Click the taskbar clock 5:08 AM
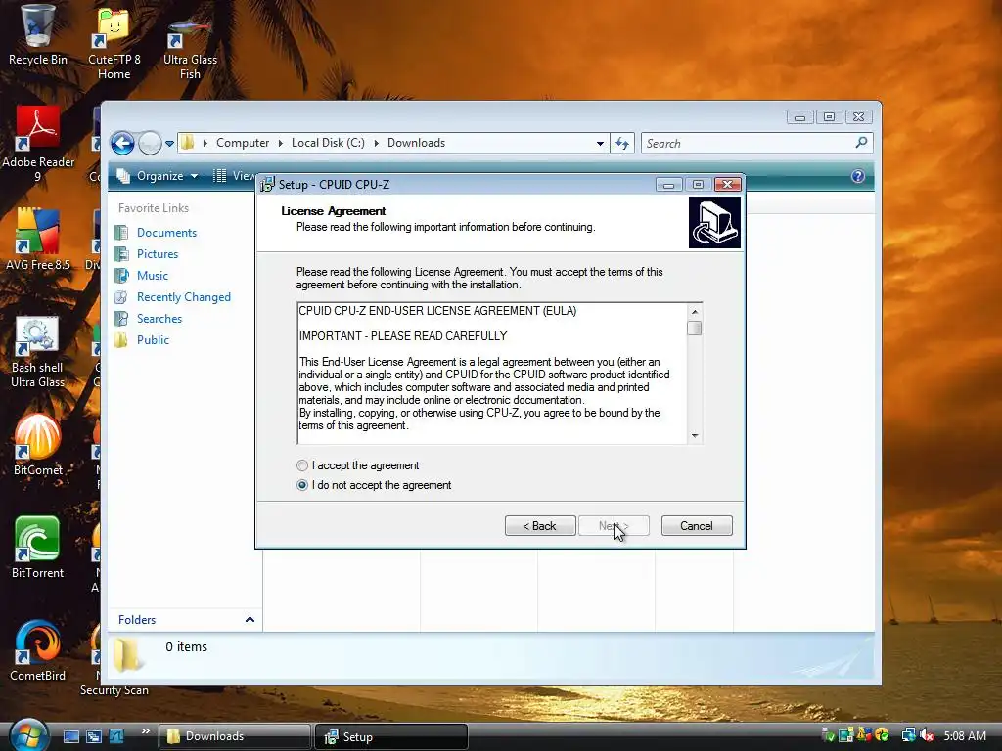The image size is (1002, 751). pyautogui.click(x=965, y=736)
